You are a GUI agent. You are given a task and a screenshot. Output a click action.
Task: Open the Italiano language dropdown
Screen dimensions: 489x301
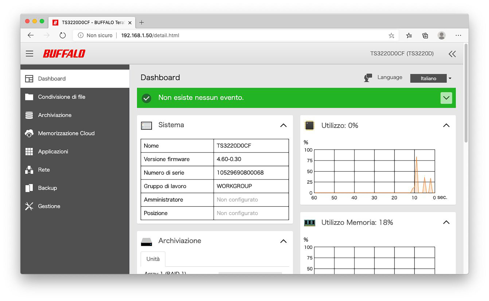[431, 79]
